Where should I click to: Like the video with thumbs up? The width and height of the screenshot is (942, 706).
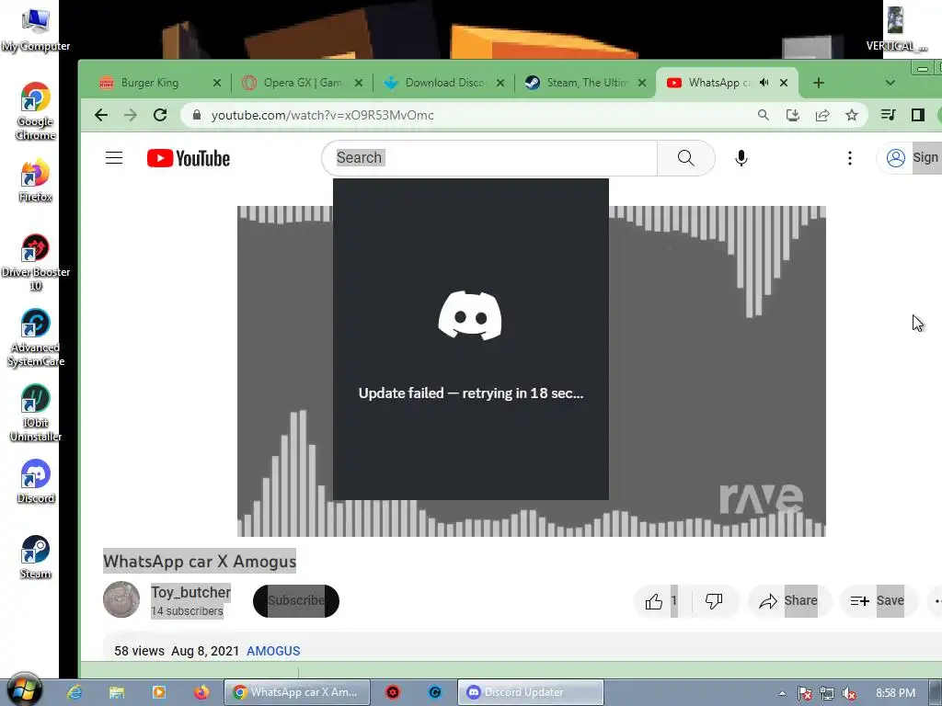coord(661,600)
